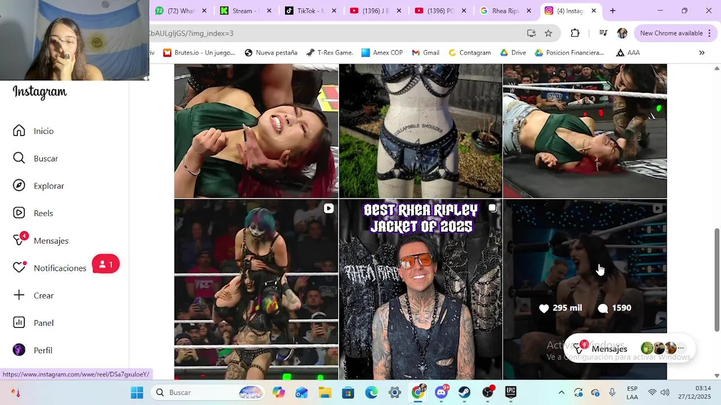Switch to the YouTube (1396) J B tab
721x405 pixels.
[x=376, y=11]
